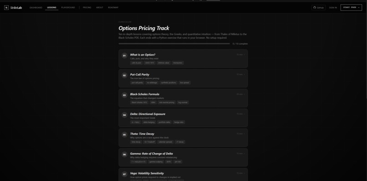Viewport: 367px width, 181px height.
Task: Click the Sign In link
Action: 333,8
